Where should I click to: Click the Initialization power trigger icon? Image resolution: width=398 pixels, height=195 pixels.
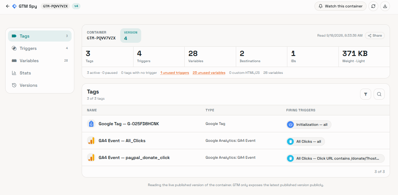coord(290,125)
